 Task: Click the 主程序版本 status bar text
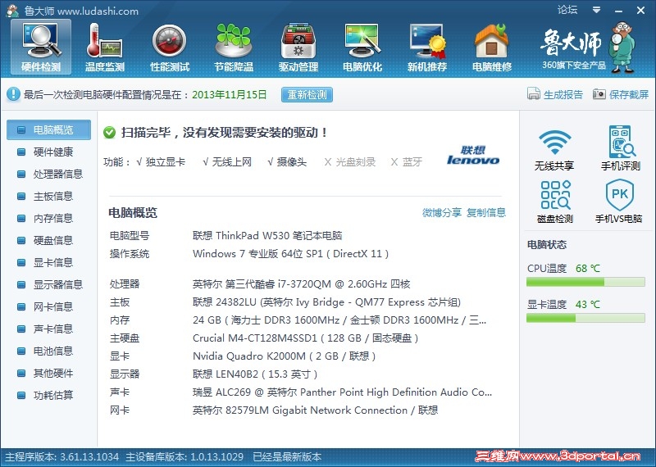61,457
